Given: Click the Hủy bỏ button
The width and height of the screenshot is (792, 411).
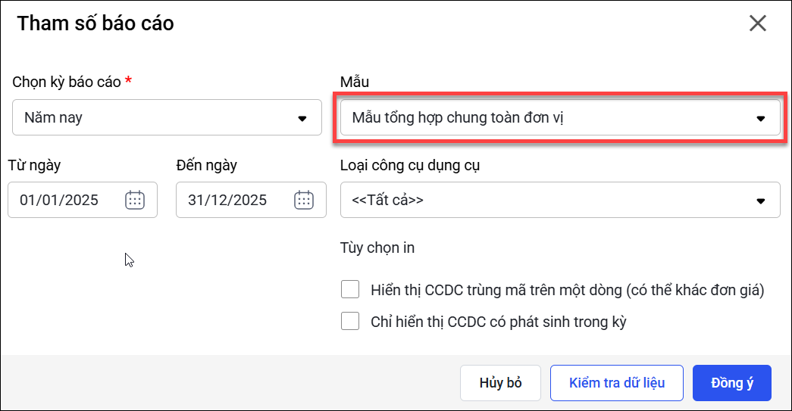Looking at the screenshot, I should point(500,383).
